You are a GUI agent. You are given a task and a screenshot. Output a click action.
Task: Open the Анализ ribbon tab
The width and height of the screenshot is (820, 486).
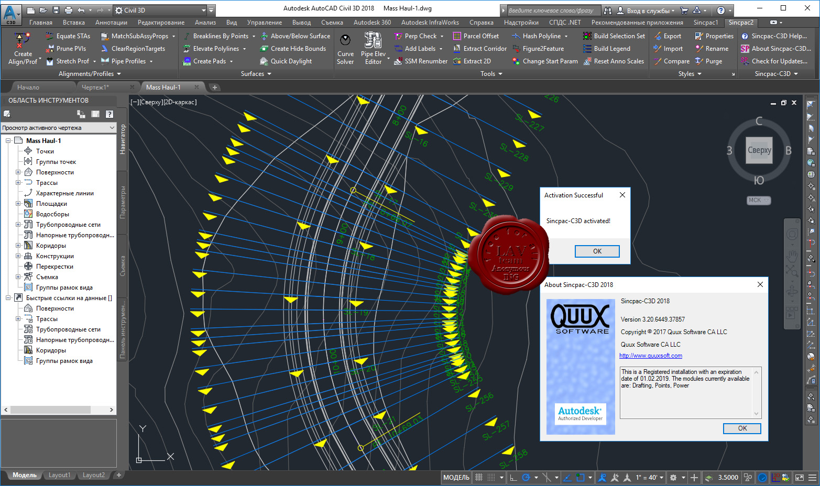(205, 23)
